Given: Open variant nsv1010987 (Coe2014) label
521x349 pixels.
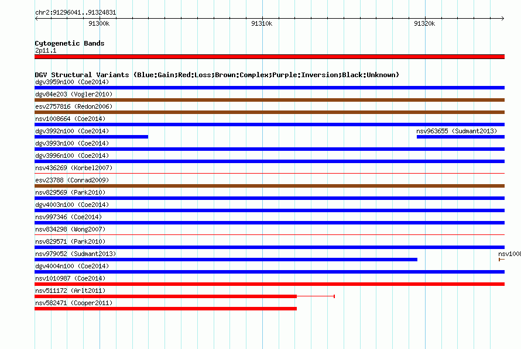Looking at the screenshot, I should coord(70,278).
